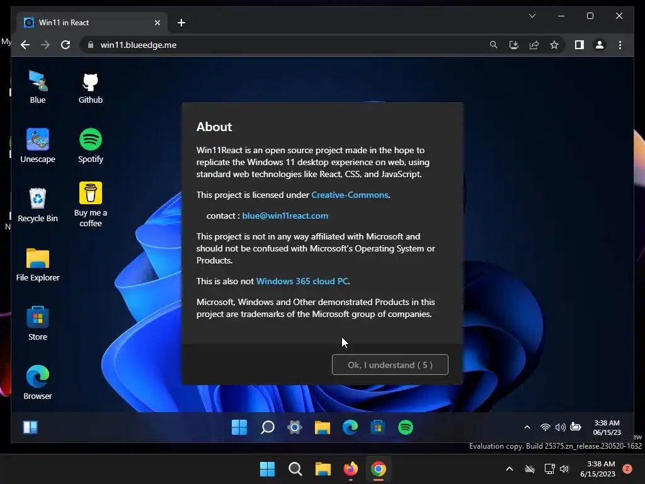Viewport: 645px width, 484px height.
Task: Open the Creative-Commons license link
Action: (x=350, y=195)
